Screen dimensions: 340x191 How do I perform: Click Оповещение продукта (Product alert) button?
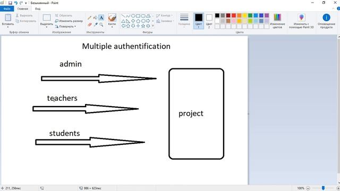(x=326, y=21)
